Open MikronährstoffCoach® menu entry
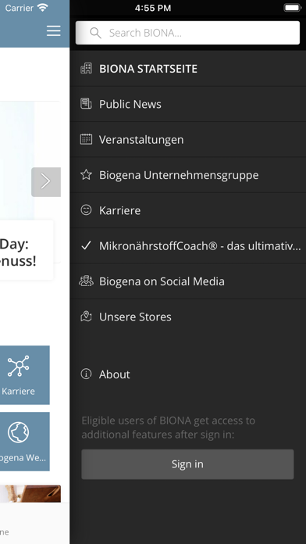 188,245
